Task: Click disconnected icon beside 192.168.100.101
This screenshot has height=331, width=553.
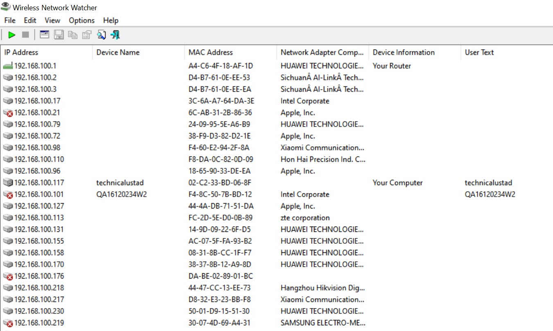Action: [x=8, y=195]
